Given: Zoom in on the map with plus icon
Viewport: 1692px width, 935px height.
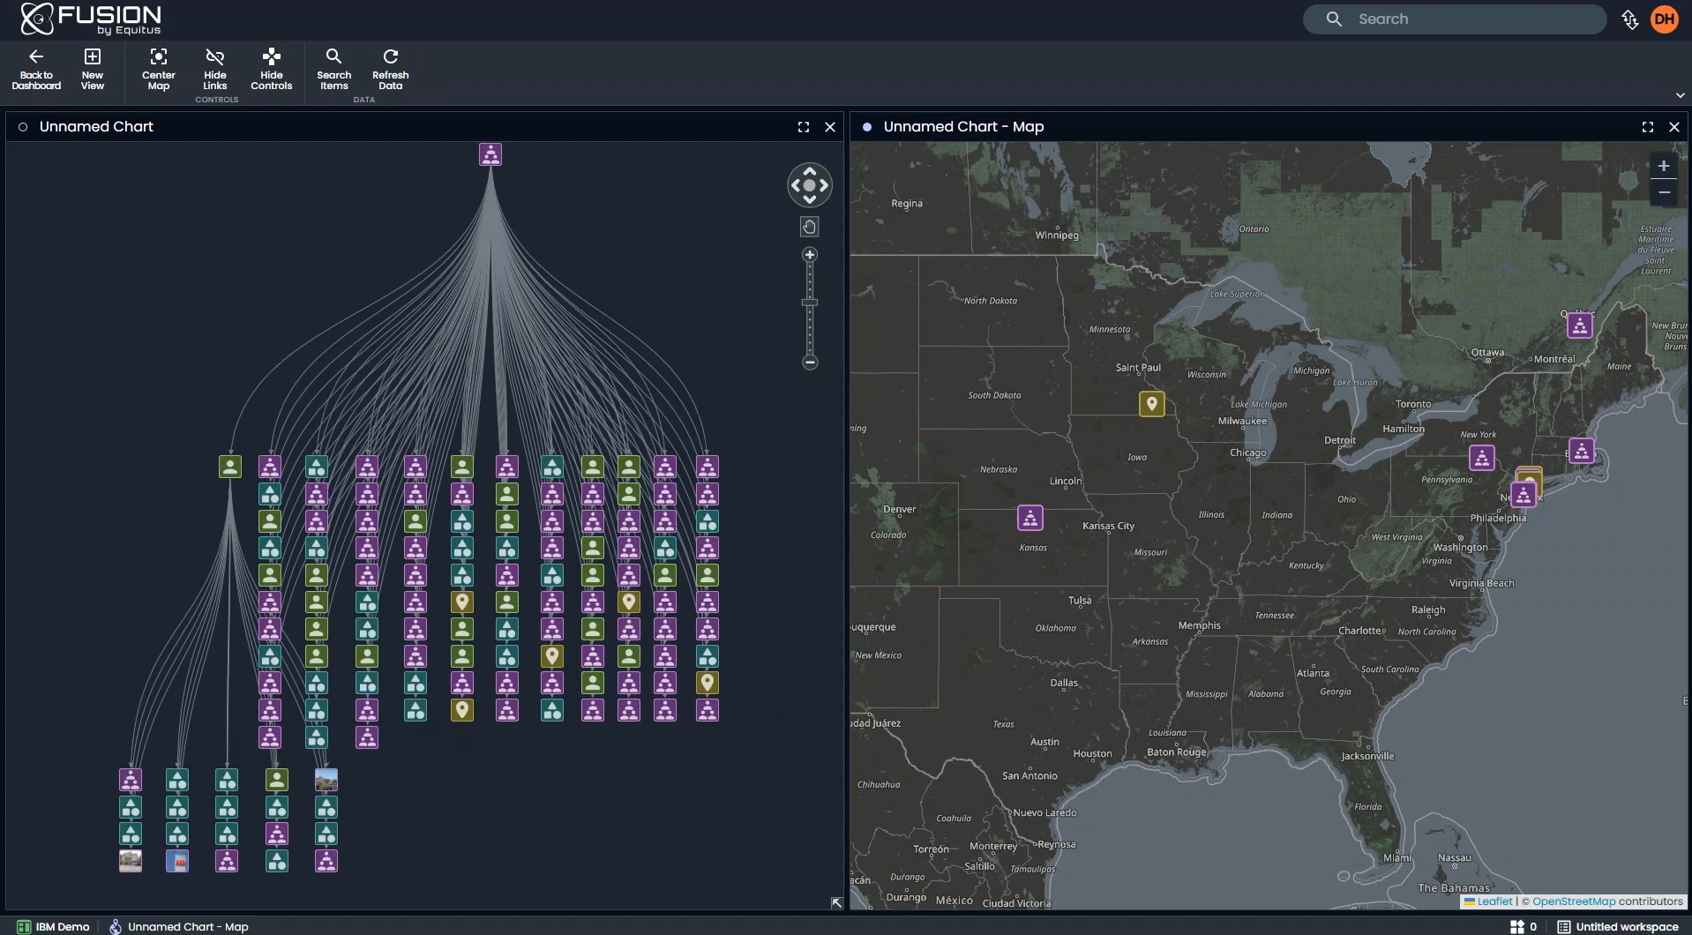Looking at the screenshot, I should click(x=1664, y=166).
